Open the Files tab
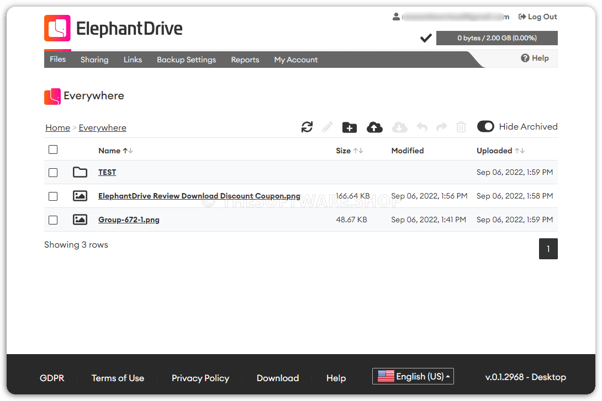Viewport: 602px width, 401px height. tap(57, 59)
